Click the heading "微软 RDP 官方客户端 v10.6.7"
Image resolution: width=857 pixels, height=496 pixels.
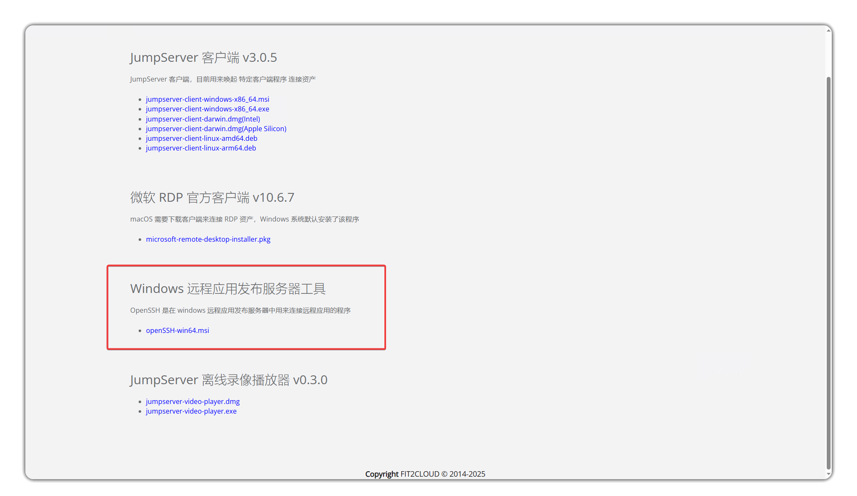tap(212, 197)
